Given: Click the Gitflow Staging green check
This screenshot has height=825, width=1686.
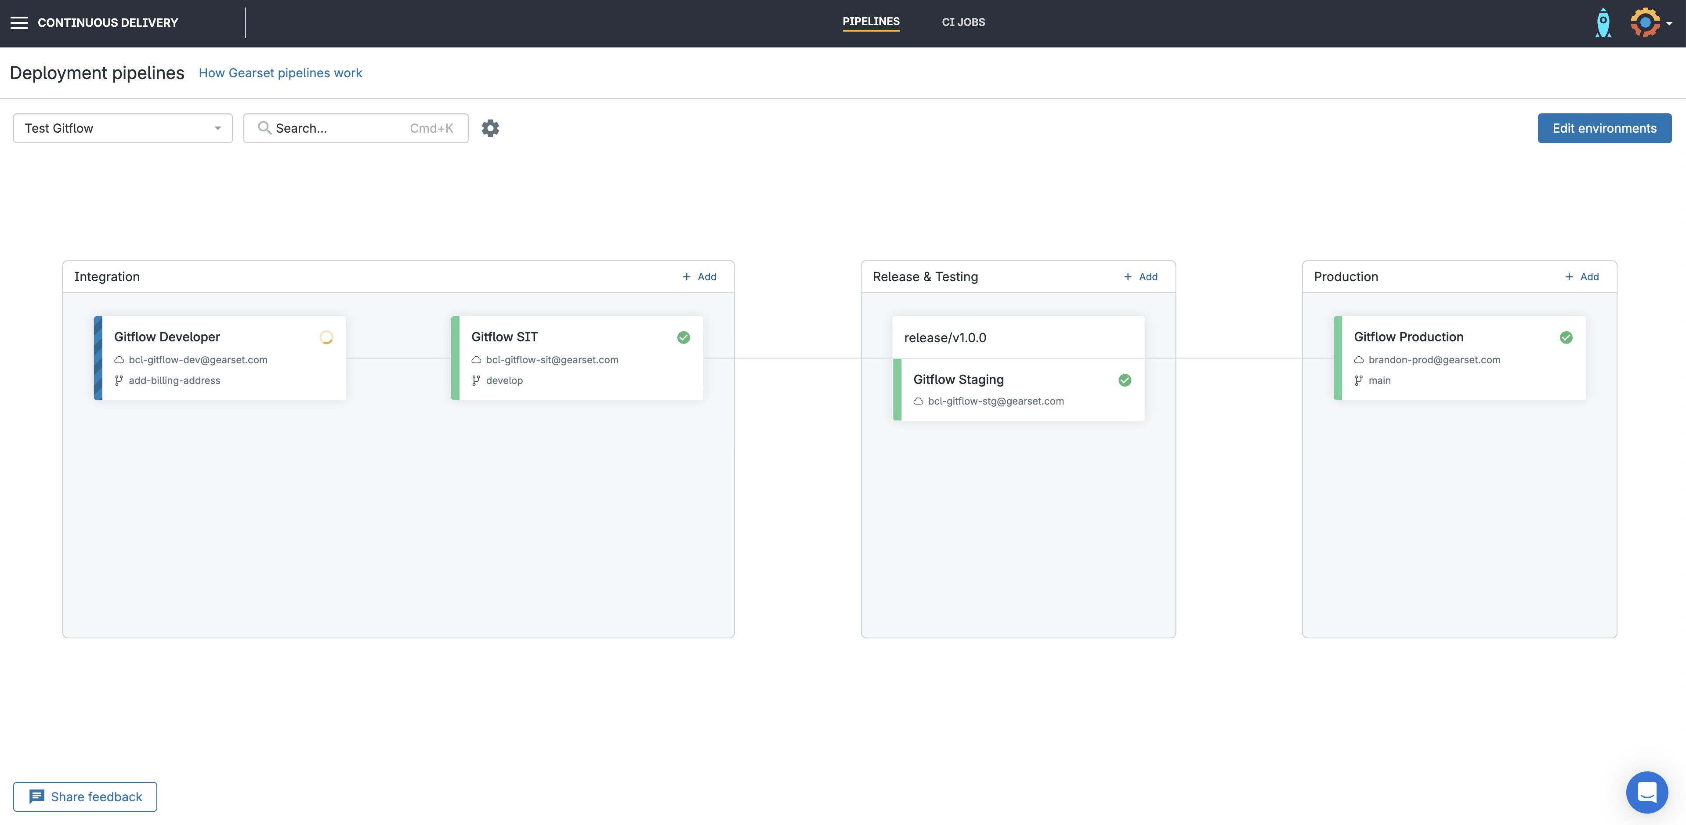Looking at the screenshot, I should 1125,380.
